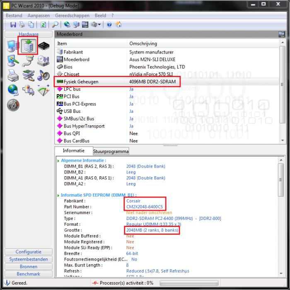Screen dimensions: 290x290
Task: Click the Home house icon in toolbar
Action: 119,24
